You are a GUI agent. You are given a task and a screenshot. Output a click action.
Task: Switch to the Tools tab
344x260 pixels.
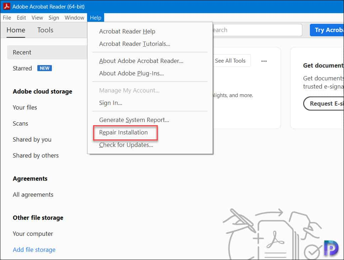(x=45, y=30)
